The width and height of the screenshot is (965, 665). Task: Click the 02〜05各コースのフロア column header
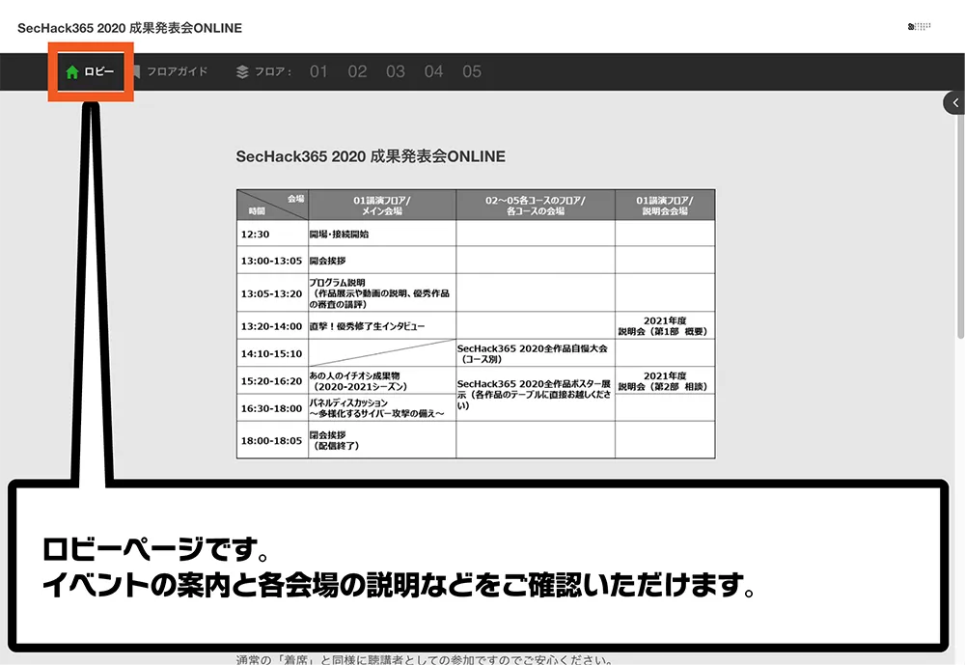pyautogui.click(x=536, y=205)
